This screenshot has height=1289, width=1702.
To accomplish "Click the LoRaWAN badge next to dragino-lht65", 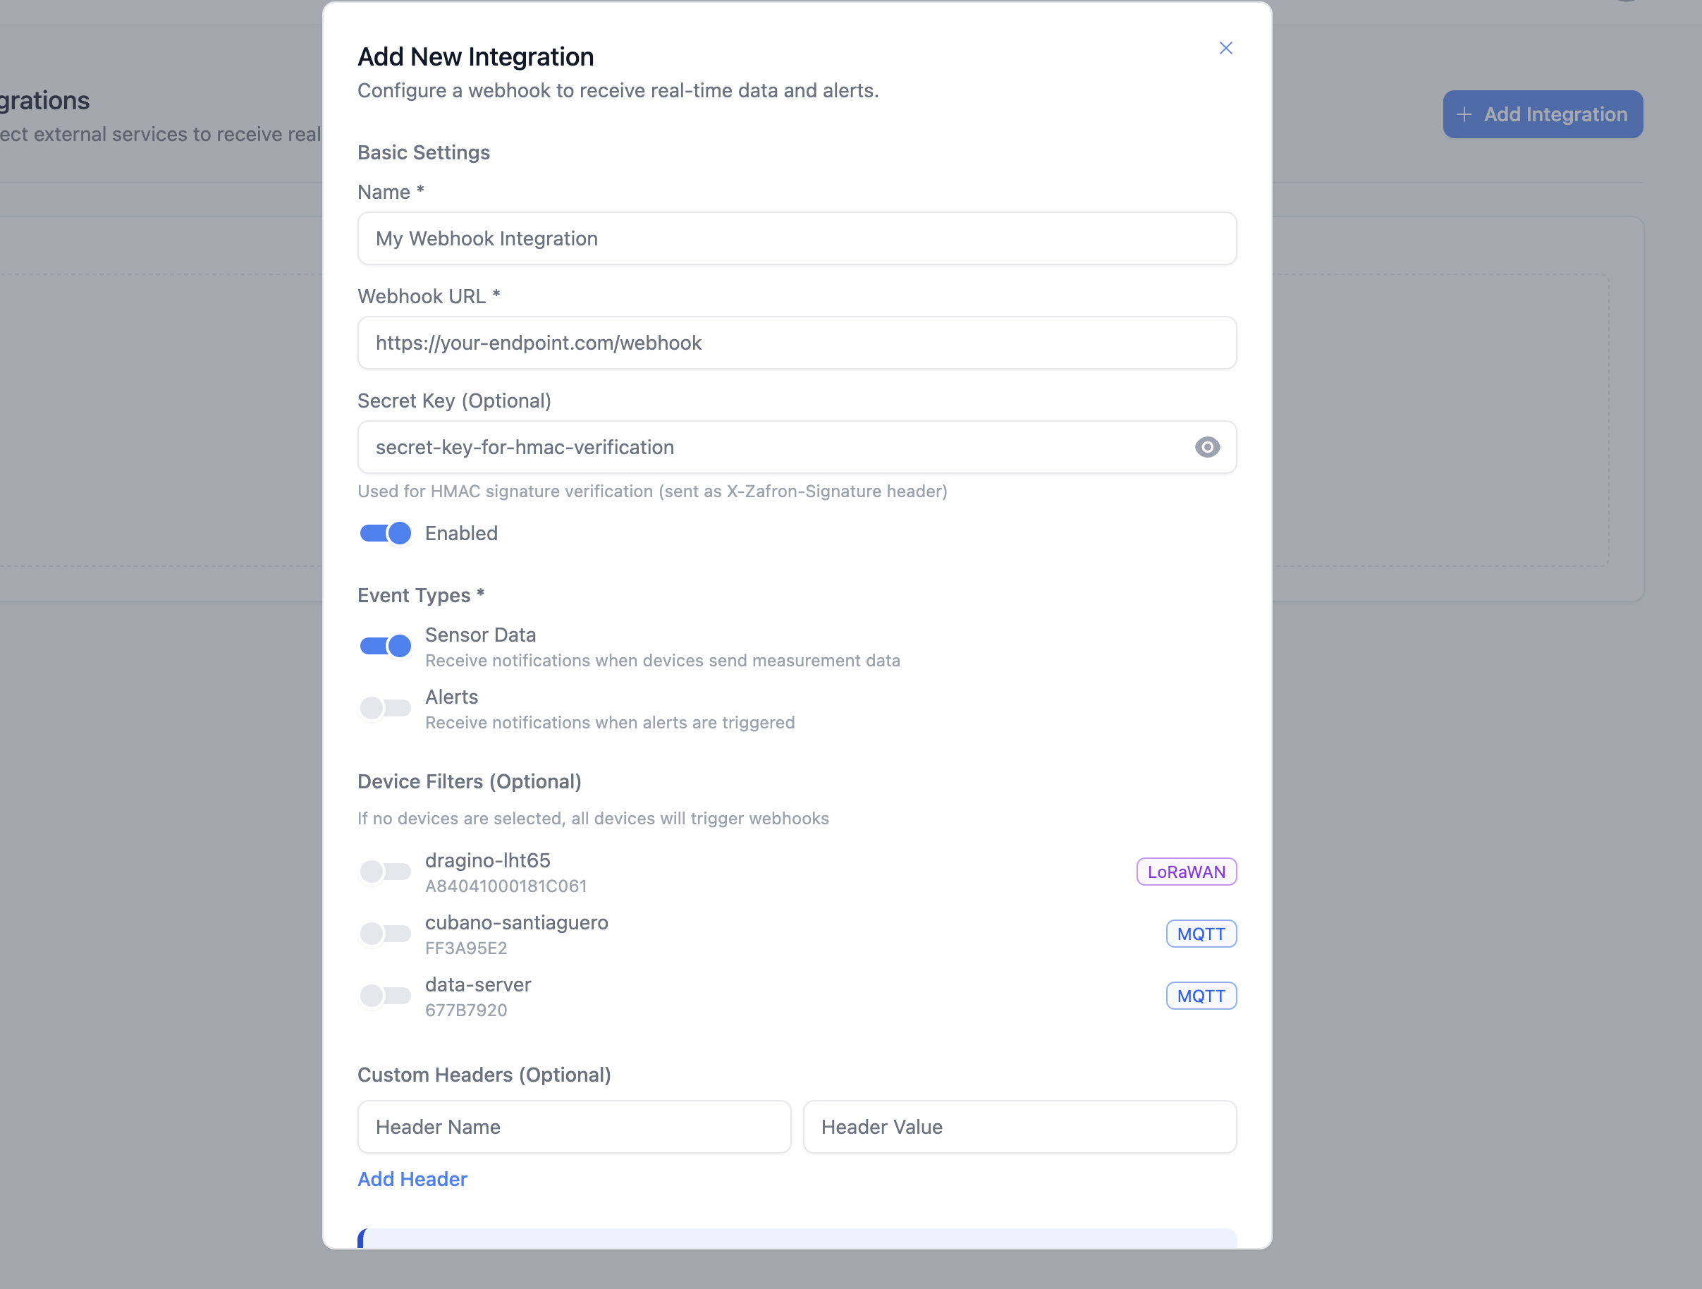I will click(x=1186, y=871).
